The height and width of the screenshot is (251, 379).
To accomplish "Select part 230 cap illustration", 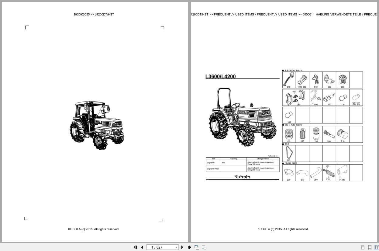I will click(289, 173).
